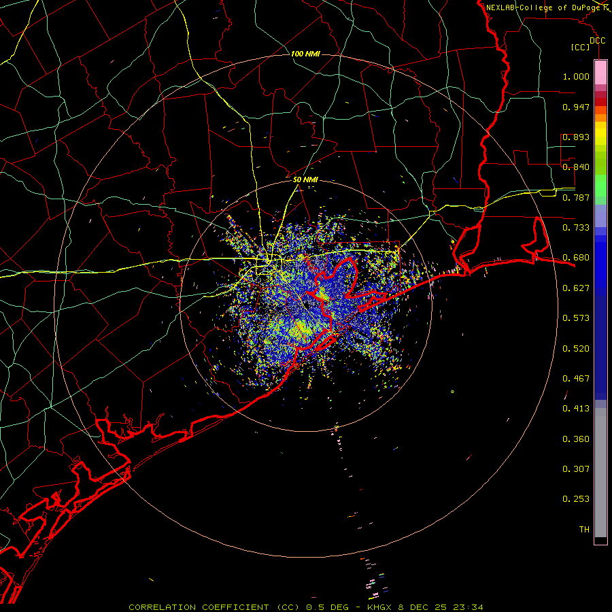612x612 pixels.
Task: Click the 50 NMI range ring label
Action: pyautogui.click(x=305, y=180)
